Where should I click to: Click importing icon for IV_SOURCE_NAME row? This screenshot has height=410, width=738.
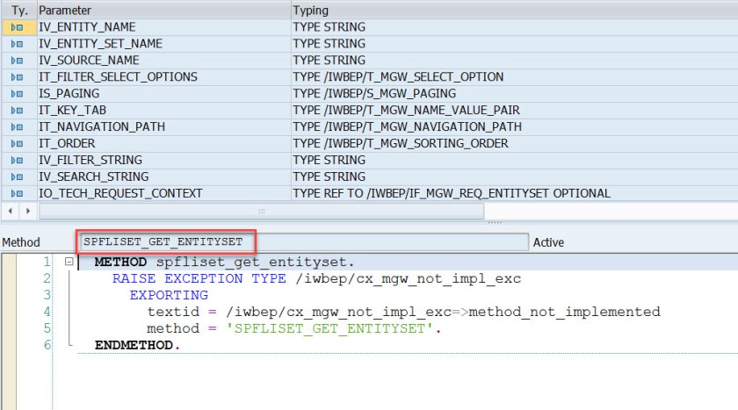tap(17, 61)
